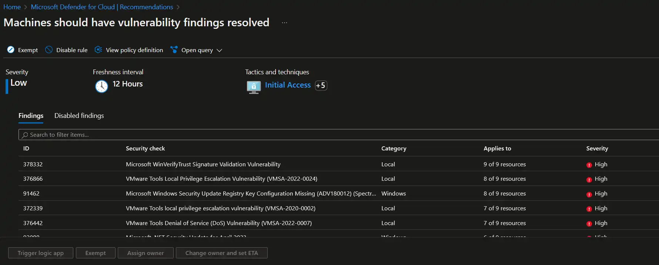
Task: Open VMware Tools finding VMSA-2020-0002
Action: tap(221, 208)
